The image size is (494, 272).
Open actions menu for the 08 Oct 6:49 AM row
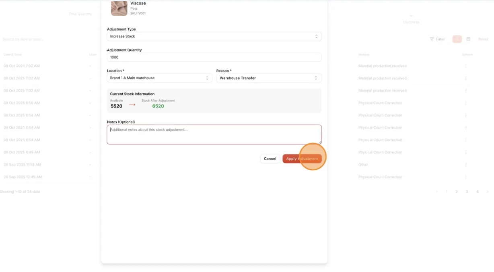(x=466, y=152)
